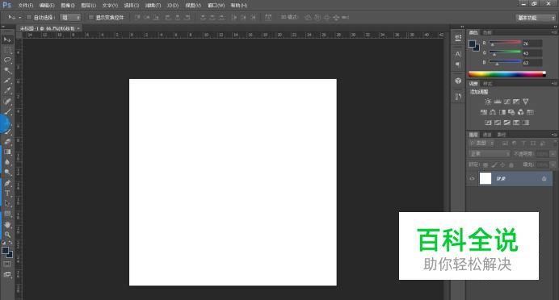Add a Photo Filter adjustment
The height and width of the screenshot is (300, 559).
pos(511,112)
